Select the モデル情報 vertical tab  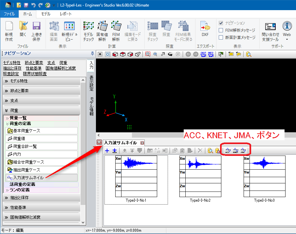pyautogui.click(x=91, y=107)
